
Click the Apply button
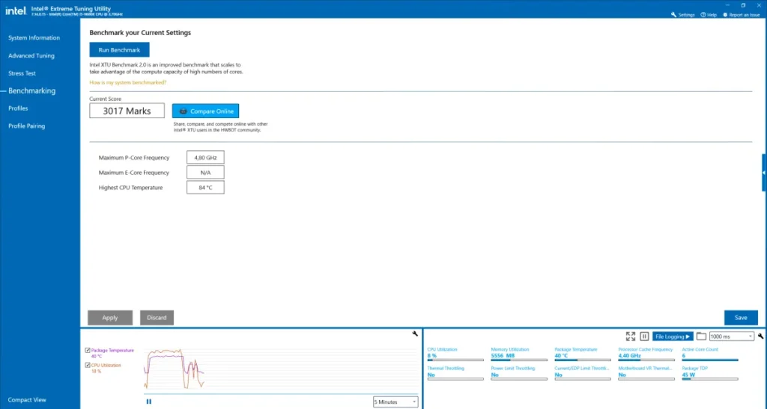pos(110,318)
